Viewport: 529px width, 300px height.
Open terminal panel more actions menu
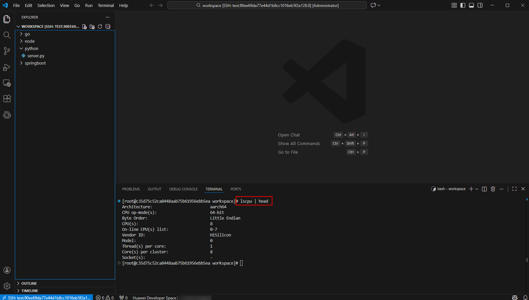[502, 189]
